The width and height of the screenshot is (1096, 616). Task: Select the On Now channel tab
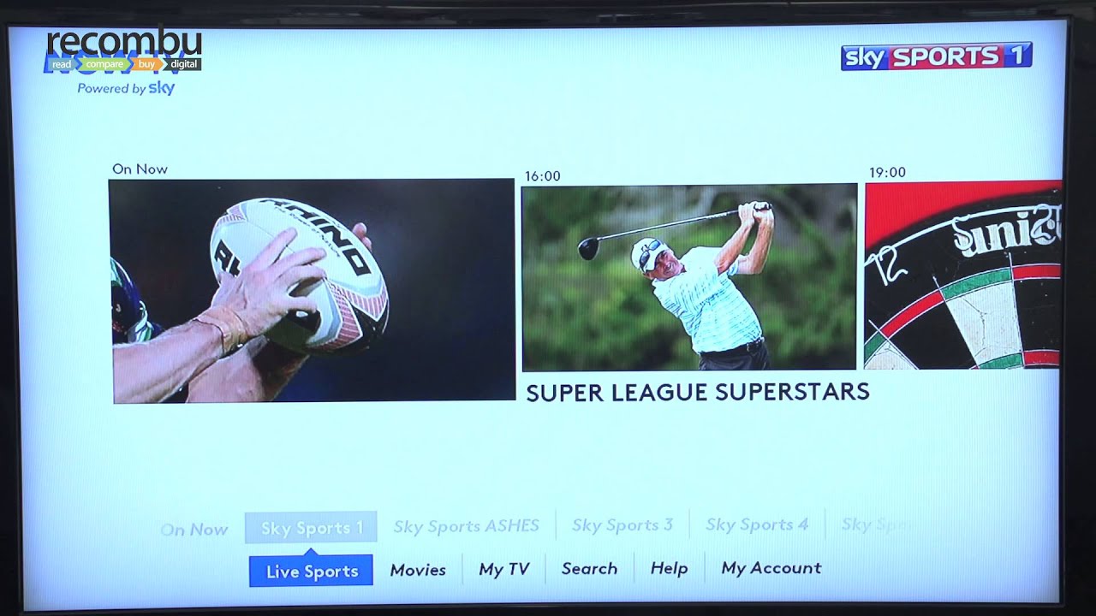(194, 530)
